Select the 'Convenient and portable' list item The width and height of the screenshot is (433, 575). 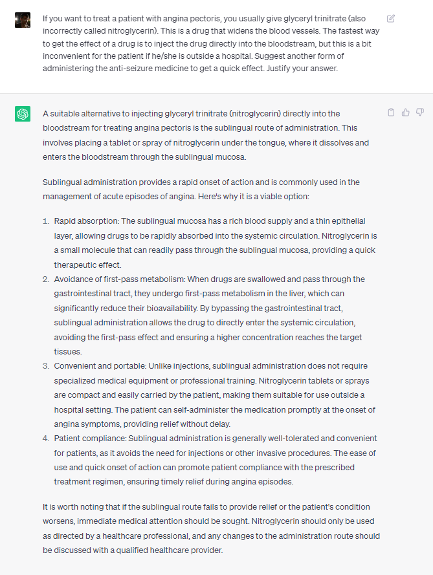(x=210, y=395)
